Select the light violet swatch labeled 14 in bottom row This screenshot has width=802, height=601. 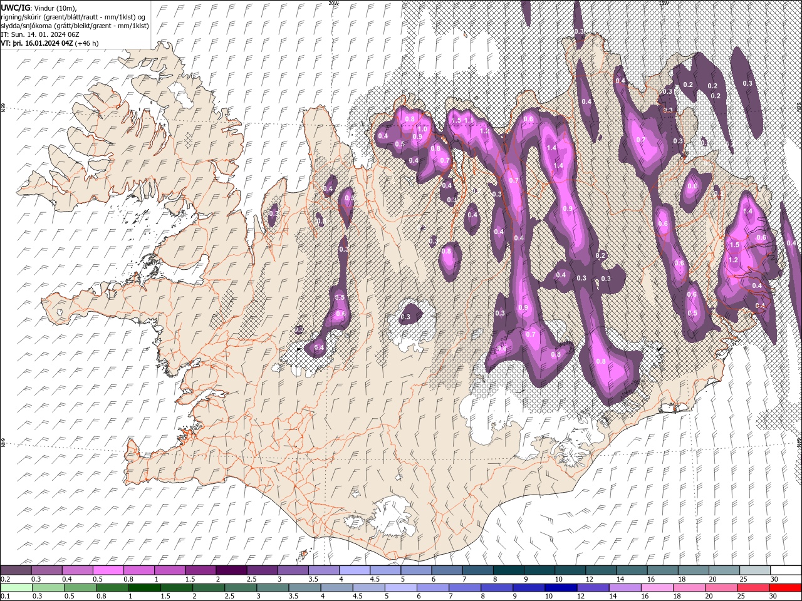click(625, 588)
